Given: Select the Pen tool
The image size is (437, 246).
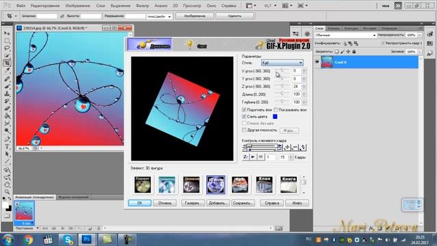Looking at the screenshot, I should tap(7, 139).
